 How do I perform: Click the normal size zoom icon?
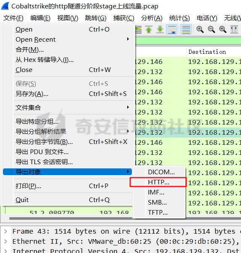[x=222, y=29]
